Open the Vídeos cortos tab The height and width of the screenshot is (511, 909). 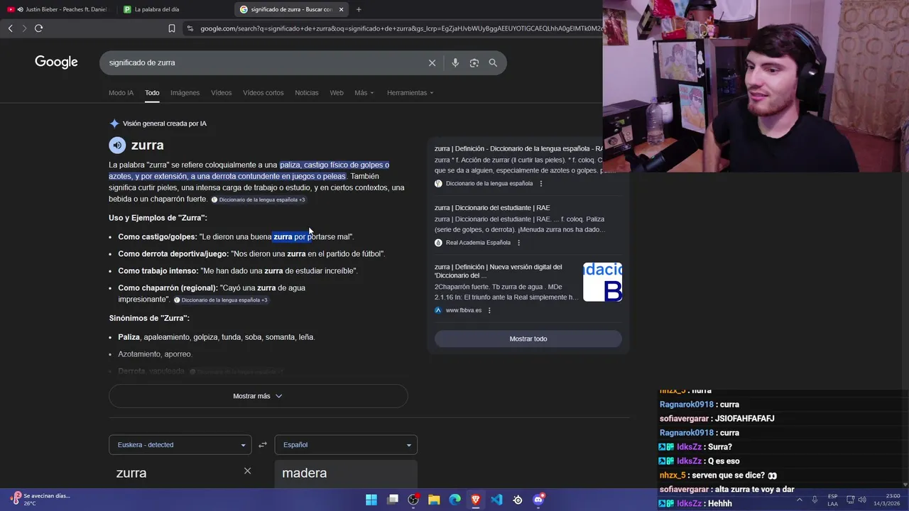coord(263,93)
